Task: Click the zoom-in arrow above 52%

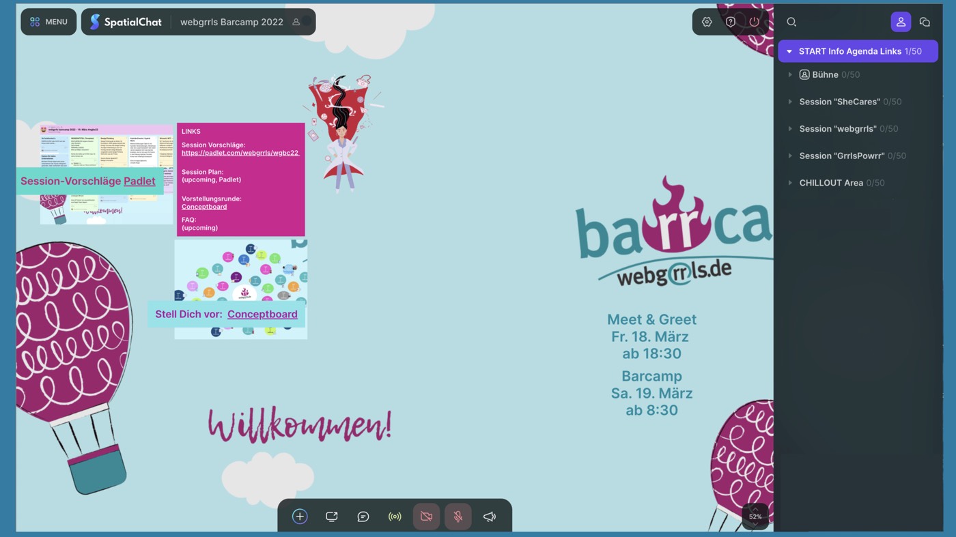Action: [755, 508]
